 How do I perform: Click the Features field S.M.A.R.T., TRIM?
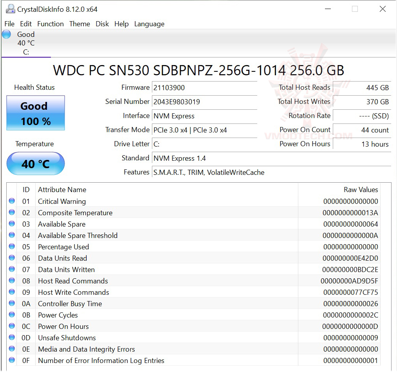[272, 172]
